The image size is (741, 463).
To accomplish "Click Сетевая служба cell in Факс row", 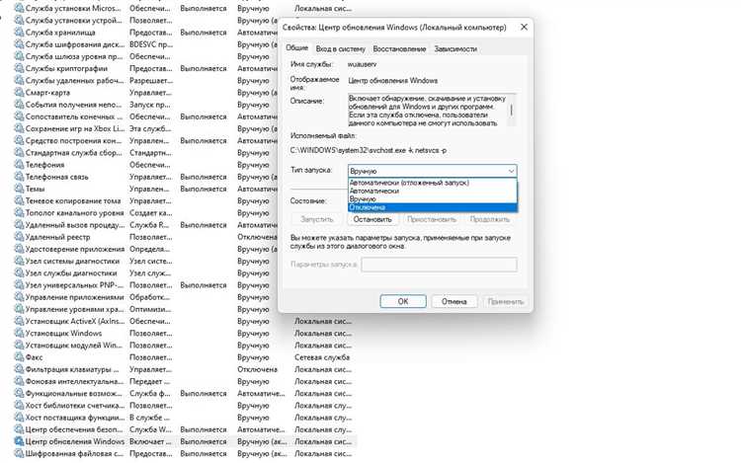I will pos(322,357).
